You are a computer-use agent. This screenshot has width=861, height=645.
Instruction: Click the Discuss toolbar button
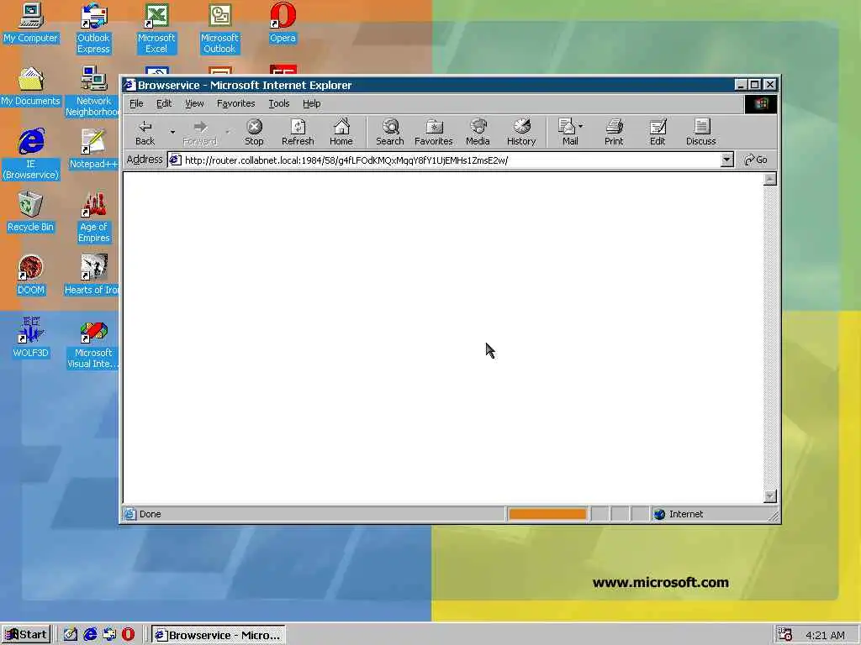(x=701, y=133)
